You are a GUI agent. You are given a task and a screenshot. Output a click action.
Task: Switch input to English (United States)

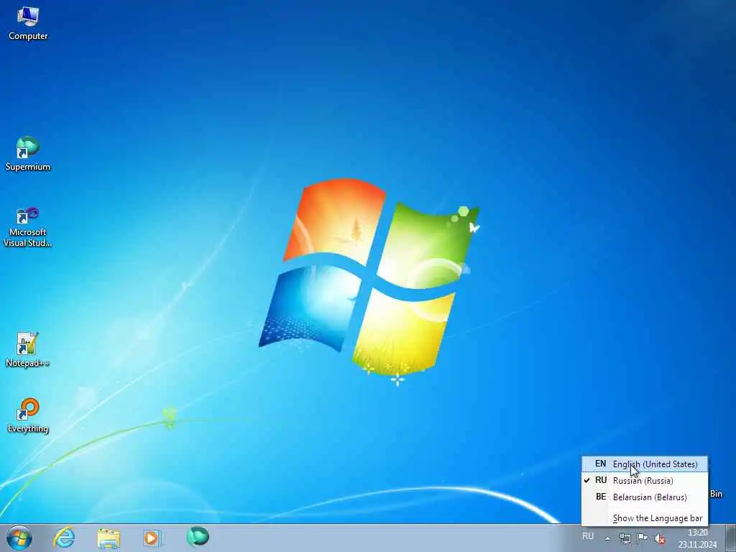(645, 464)
